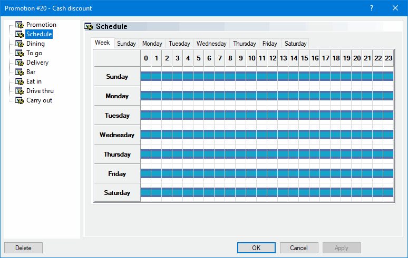The image size is (408, 258).
Task: Switch to the Sunday tab
Action: pos(126,44)
